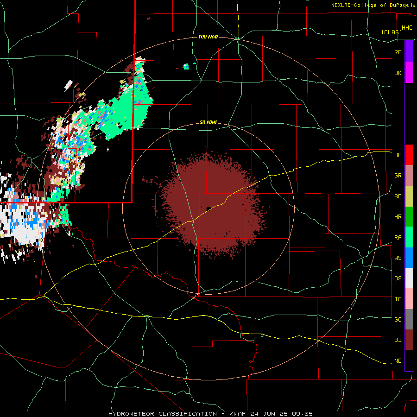Click the black radar site dot in the brown echo

pos(208,208)
